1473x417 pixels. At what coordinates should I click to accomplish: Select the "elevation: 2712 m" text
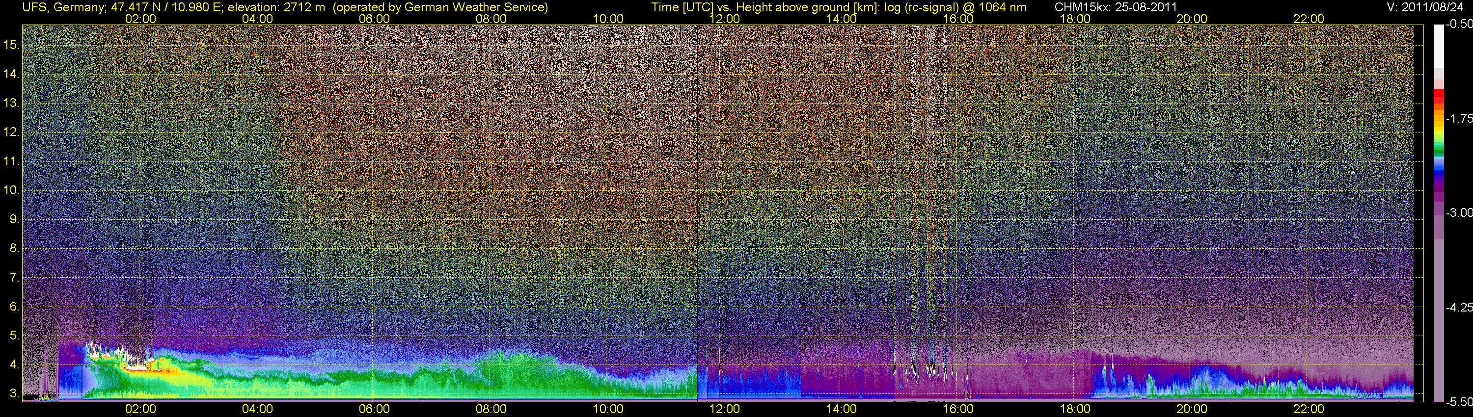[x=276, y=7]
